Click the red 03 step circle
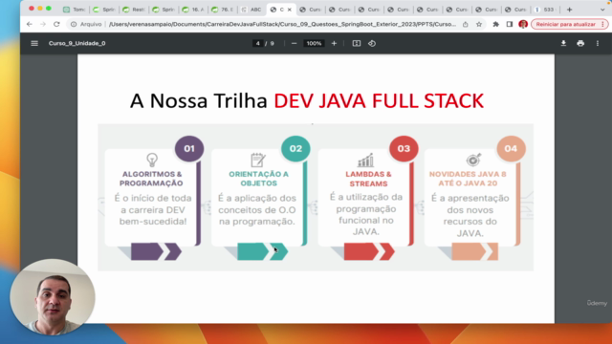Screen dimensions: 612x344 click(x=404, y=149)
